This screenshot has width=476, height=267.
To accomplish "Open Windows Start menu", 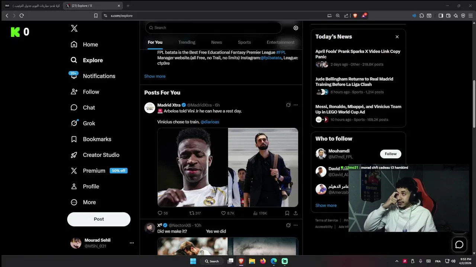I will tap(193, 261).
